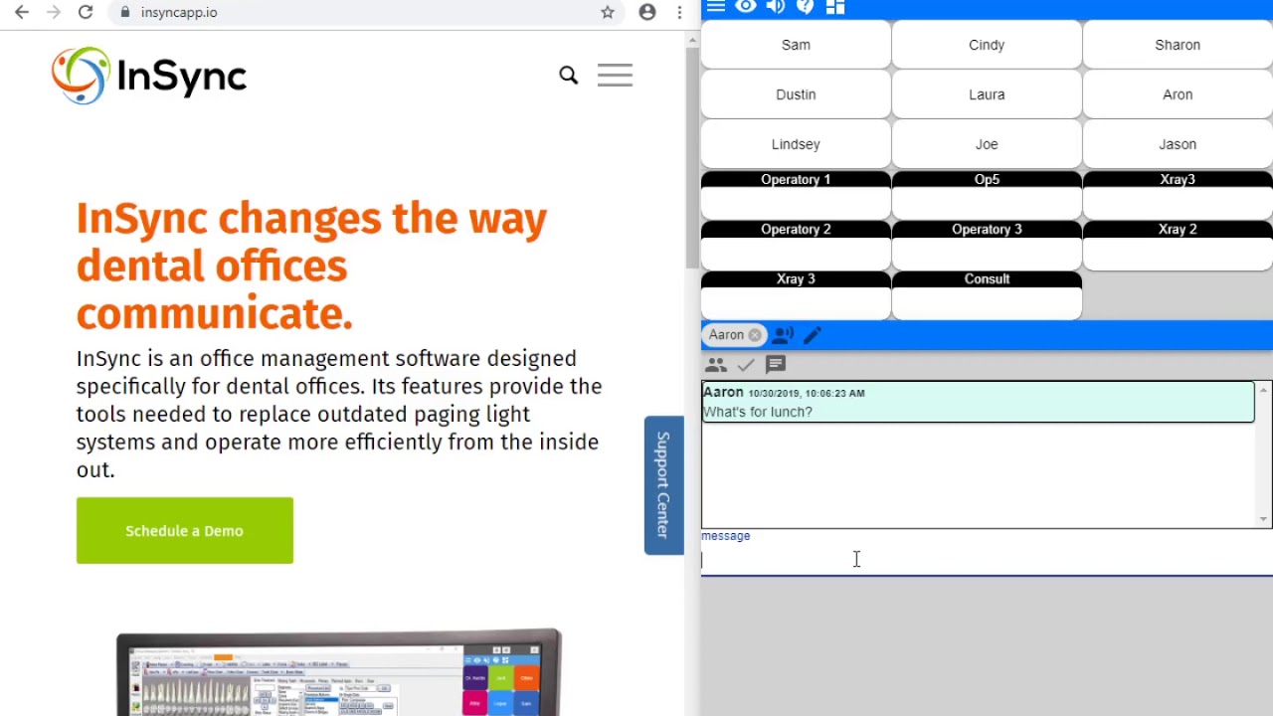This screenshot has height=716, width=1273.
Task: Click the Xray 3 room tile
Action: click(796, 294)
